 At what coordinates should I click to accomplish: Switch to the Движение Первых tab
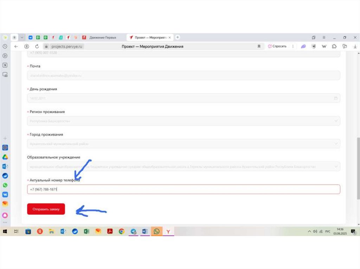(103, 37)
